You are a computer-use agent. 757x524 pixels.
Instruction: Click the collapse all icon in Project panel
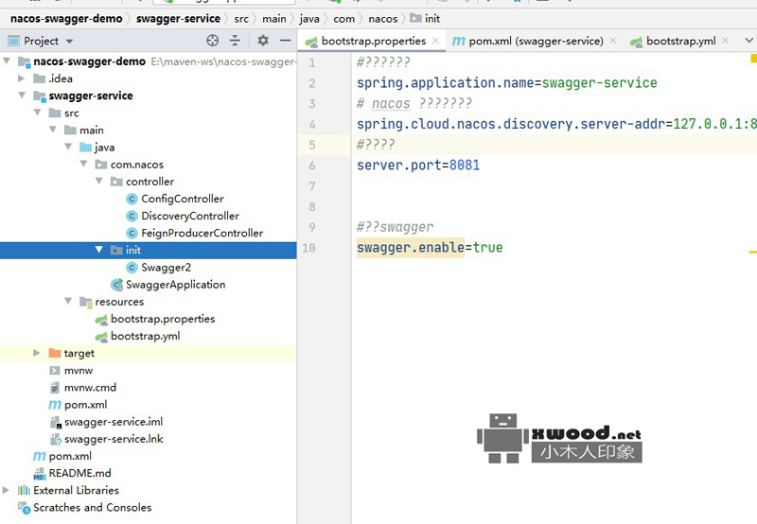tap(235, 41)
